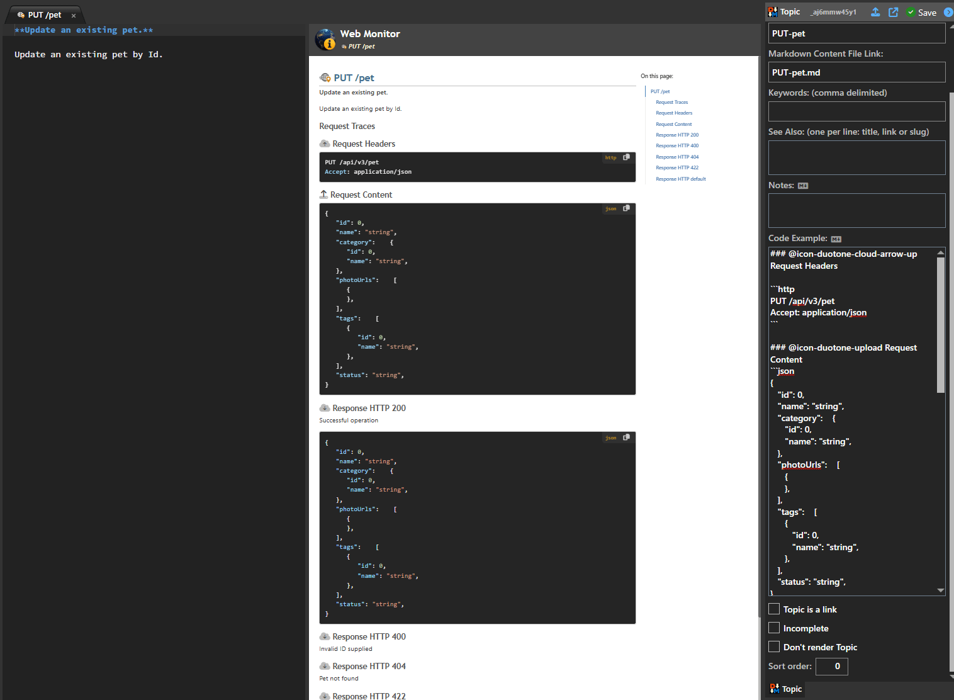This screenshot has height=700, width=954.
Task: Click the Sort order number field
Action: coord(831,666)
